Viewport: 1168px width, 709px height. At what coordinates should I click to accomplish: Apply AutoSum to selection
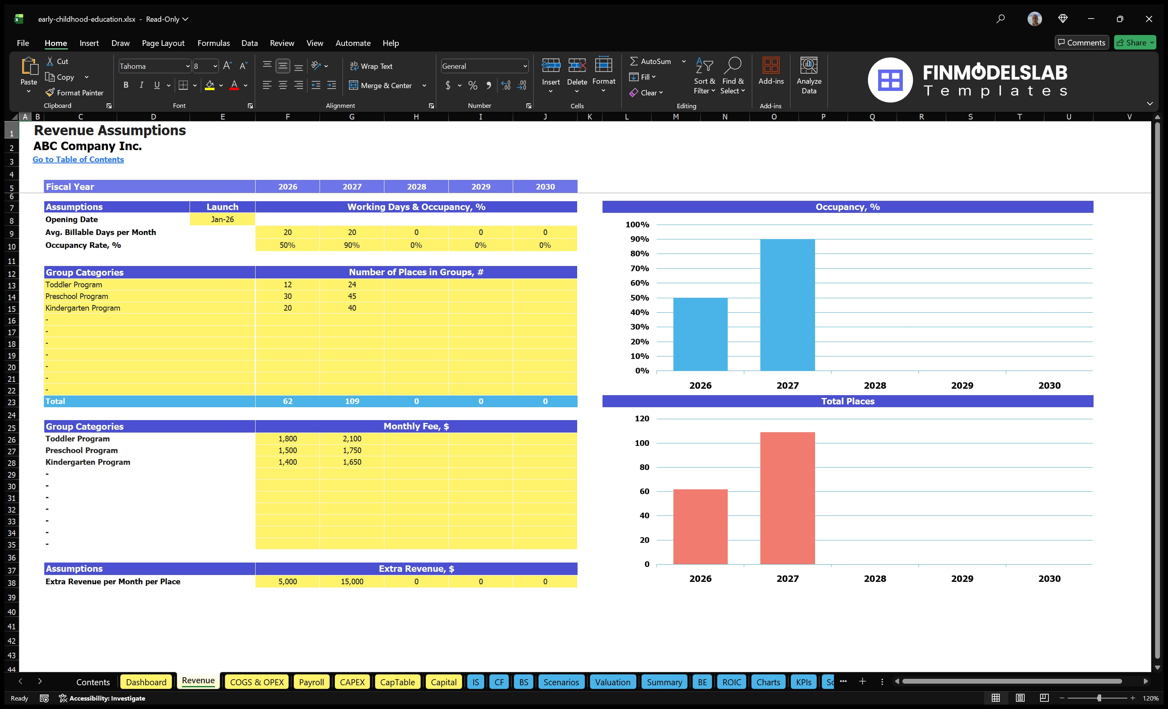(x=653, y=61)
